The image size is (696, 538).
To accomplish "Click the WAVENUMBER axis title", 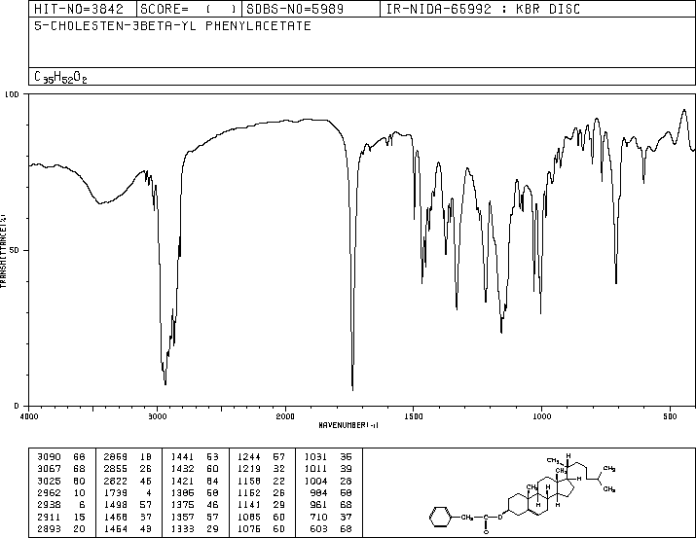I will pyautogui.click(x=348, y=425).
